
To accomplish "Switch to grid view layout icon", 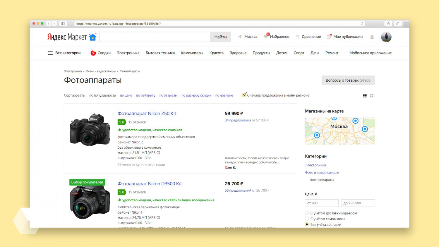I will click(x=372, y=96).
